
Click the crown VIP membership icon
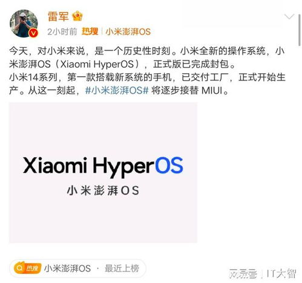pos(77,16)
